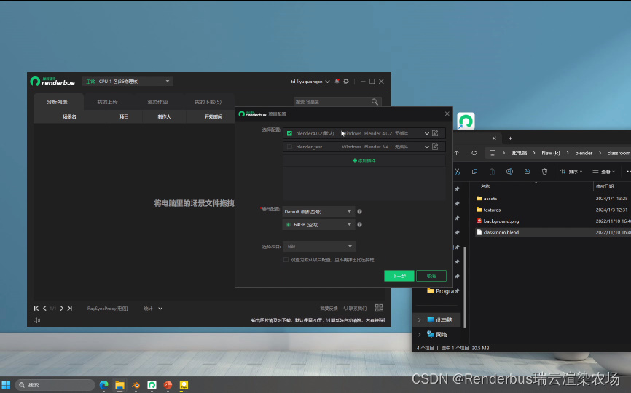Go to first page in Renderbus list
The width and height of the screenshot is (631, 393).
36,308
